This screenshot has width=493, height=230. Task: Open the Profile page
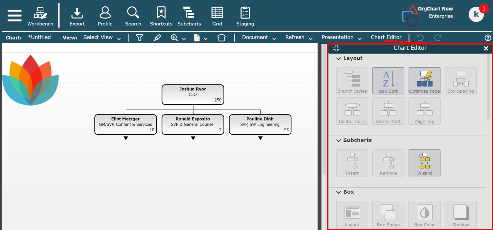[x=105, y=17]
